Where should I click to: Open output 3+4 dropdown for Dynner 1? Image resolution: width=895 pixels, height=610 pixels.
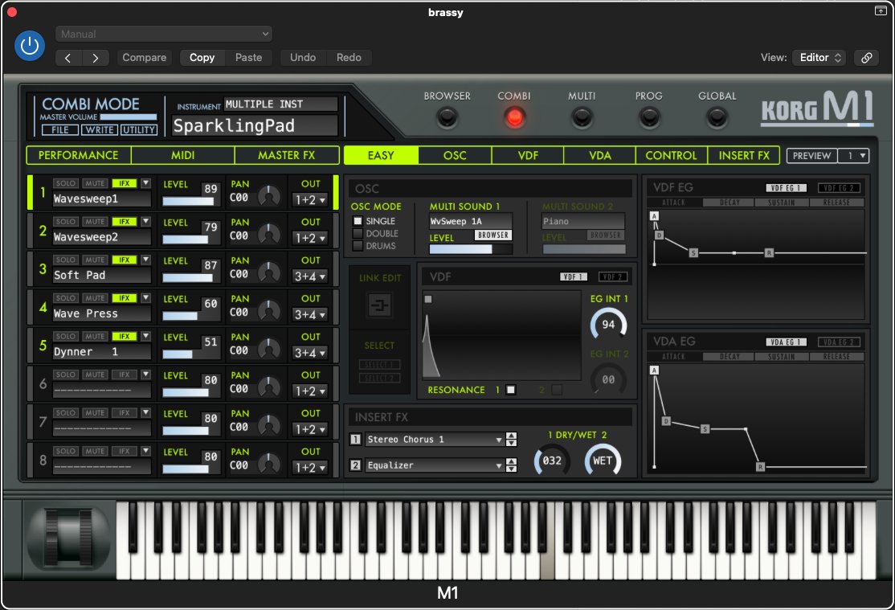(x=310, y=353)
